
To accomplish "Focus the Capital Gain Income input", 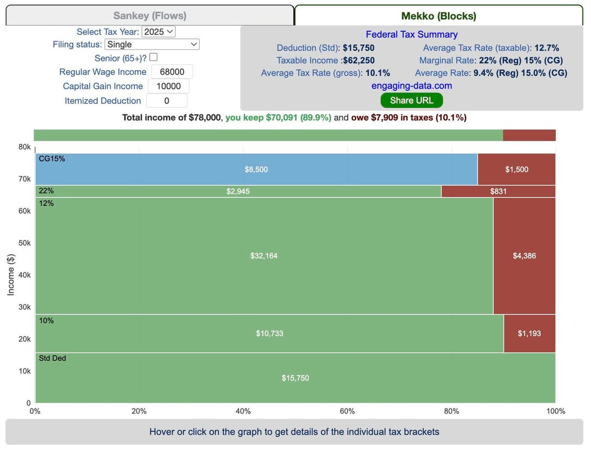I will coord(168,86).
